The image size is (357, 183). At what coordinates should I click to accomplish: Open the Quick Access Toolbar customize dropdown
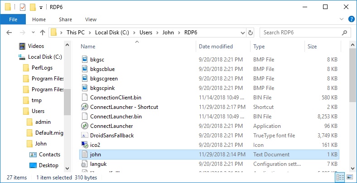pos(41,8)
